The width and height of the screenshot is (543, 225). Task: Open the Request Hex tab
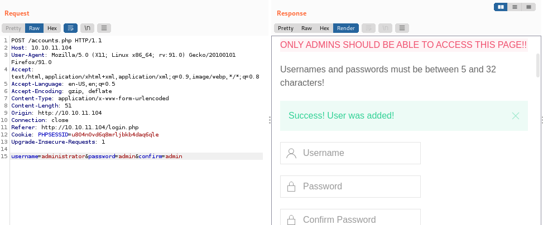[52, 28]
